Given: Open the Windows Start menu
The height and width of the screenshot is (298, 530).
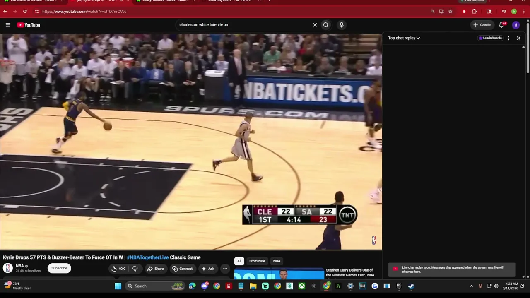Looking at the screenshot, I should pos(118,286).
